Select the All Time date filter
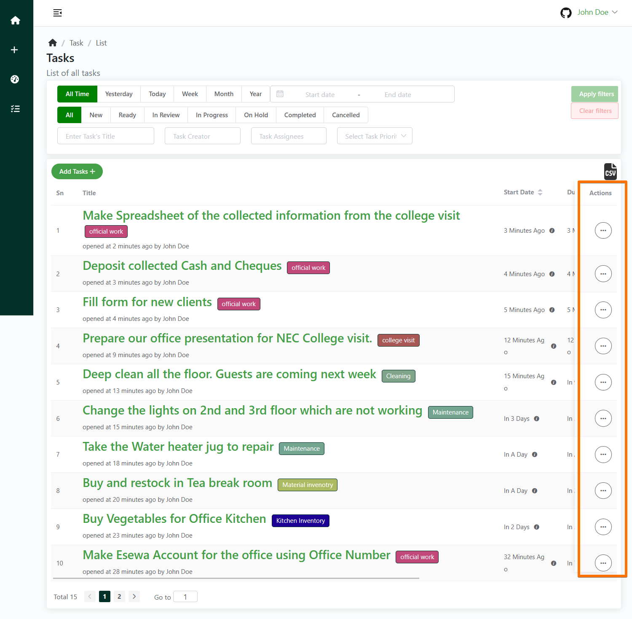632x619 pixels. point(78,94)
